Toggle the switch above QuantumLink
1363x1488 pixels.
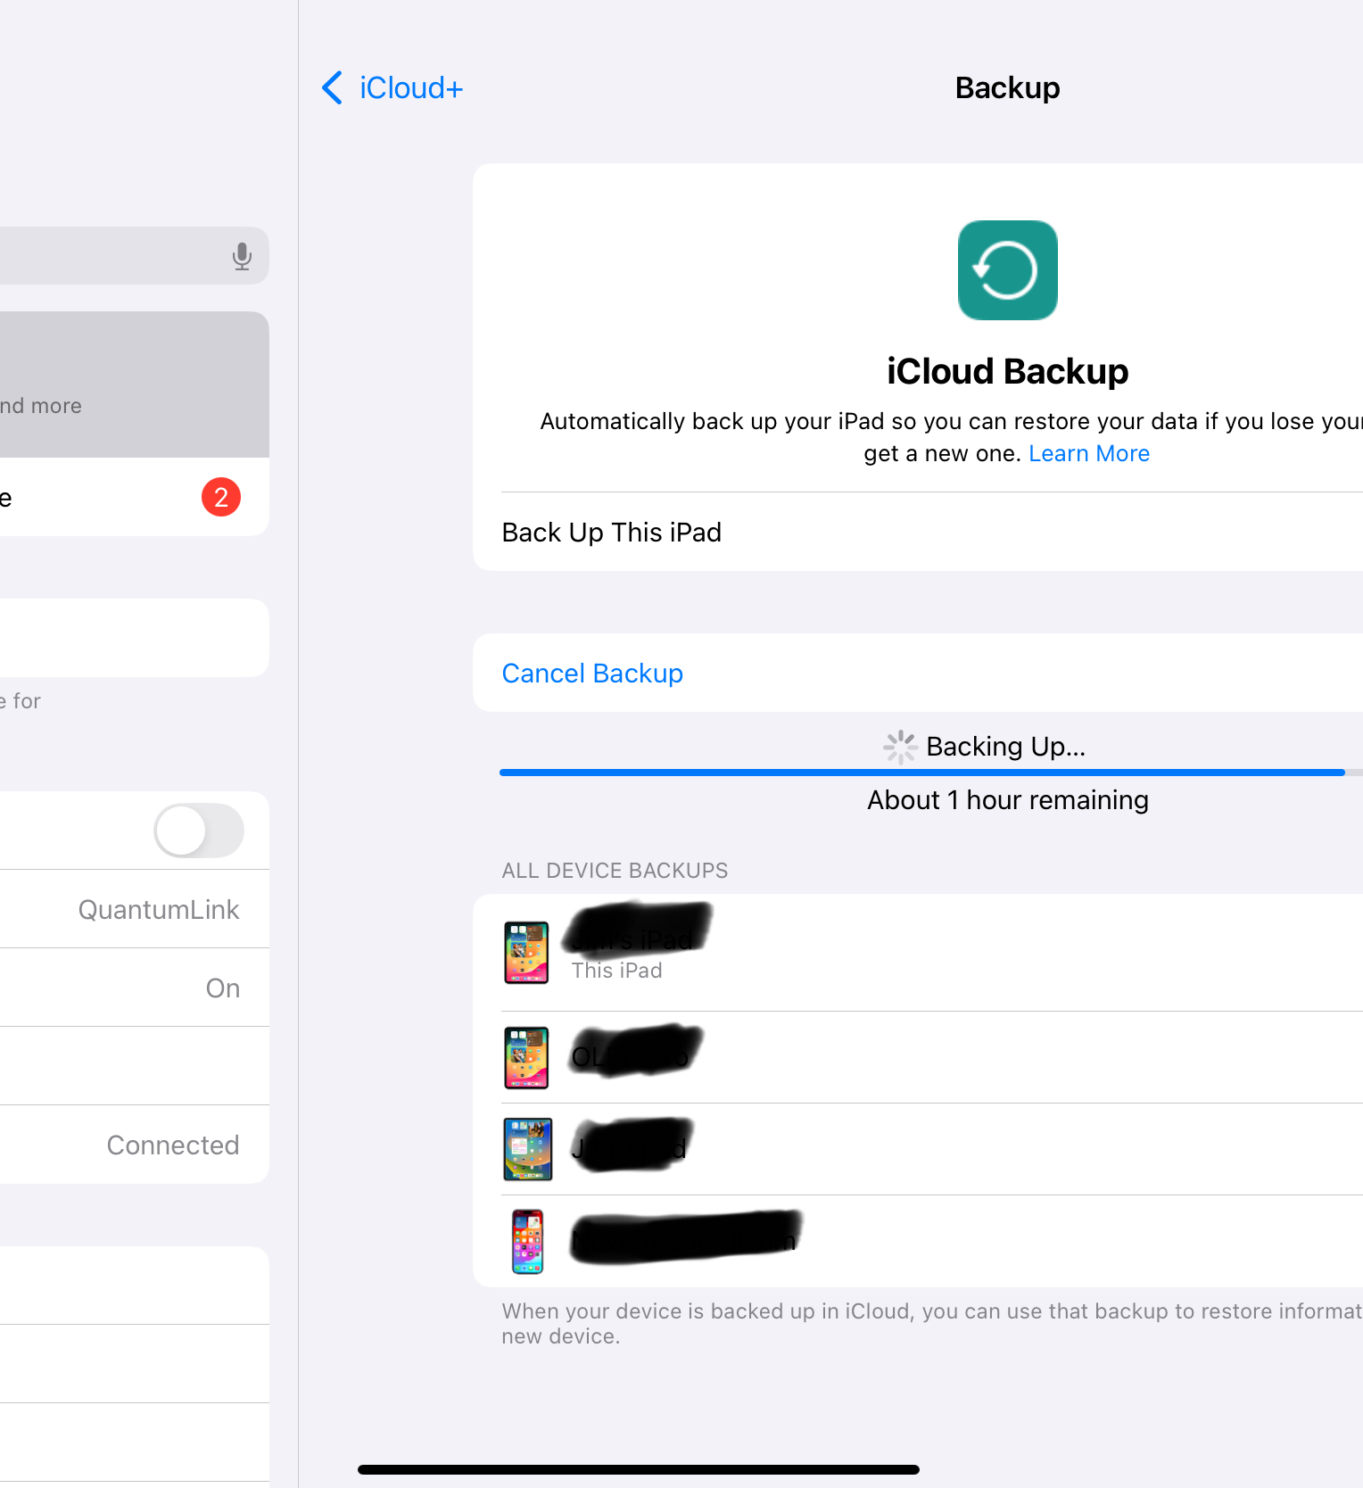pos(199,831)
